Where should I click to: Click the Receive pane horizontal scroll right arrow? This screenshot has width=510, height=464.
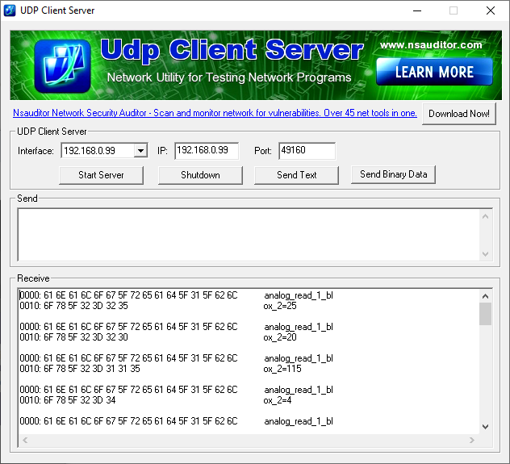473,440
